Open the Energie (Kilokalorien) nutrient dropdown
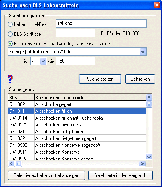The height and width of the screenshot is (187, 162). coord(143,52)
